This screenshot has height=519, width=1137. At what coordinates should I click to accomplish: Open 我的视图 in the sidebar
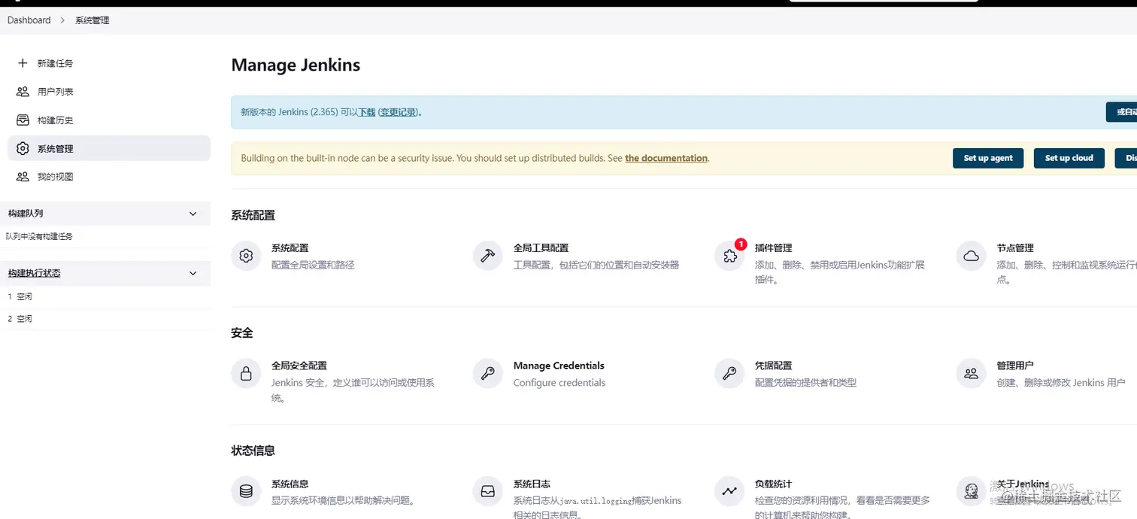pyautogui.click(x=56, y=177)
